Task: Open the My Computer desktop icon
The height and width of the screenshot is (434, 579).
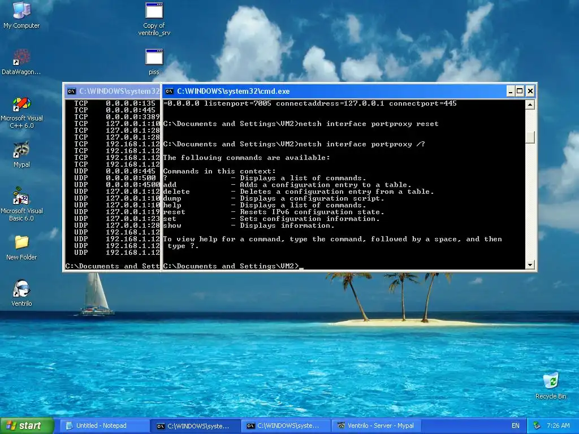Action: pos(21,15)
